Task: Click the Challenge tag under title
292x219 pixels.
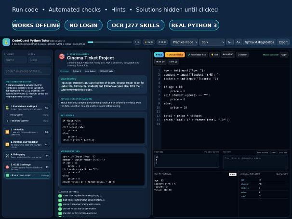Action: tap(65, 71)
